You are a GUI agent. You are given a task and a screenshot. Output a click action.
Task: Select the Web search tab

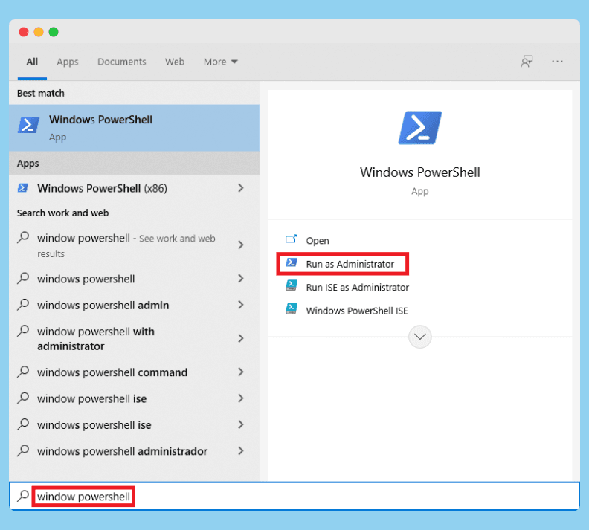pyautogui.click(x=175, y=62)
